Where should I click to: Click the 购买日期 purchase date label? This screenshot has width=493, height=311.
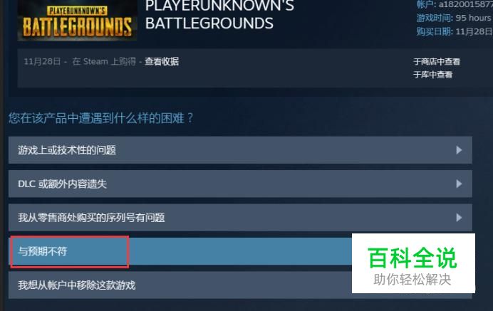455,31
